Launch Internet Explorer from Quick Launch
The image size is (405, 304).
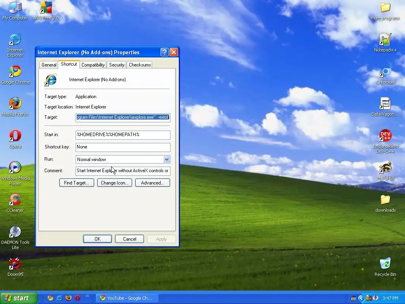59,298
